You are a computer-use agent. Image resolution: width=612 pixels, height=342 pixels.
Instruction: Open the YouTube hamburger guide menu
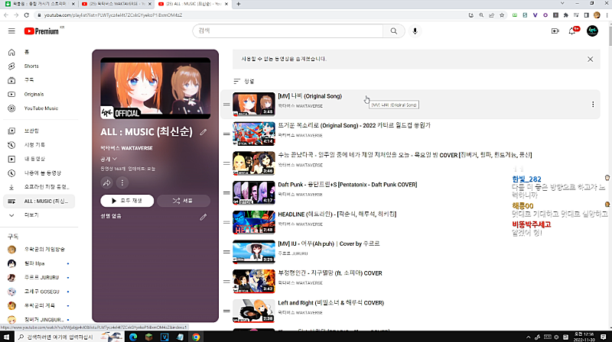coord(11,31)
